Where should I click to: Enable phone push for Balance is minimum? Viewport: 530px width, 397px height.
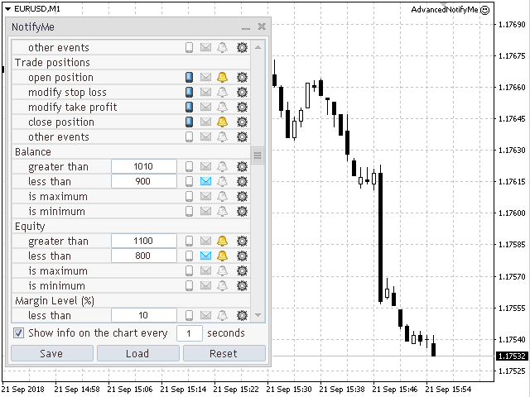coord(190,211)
